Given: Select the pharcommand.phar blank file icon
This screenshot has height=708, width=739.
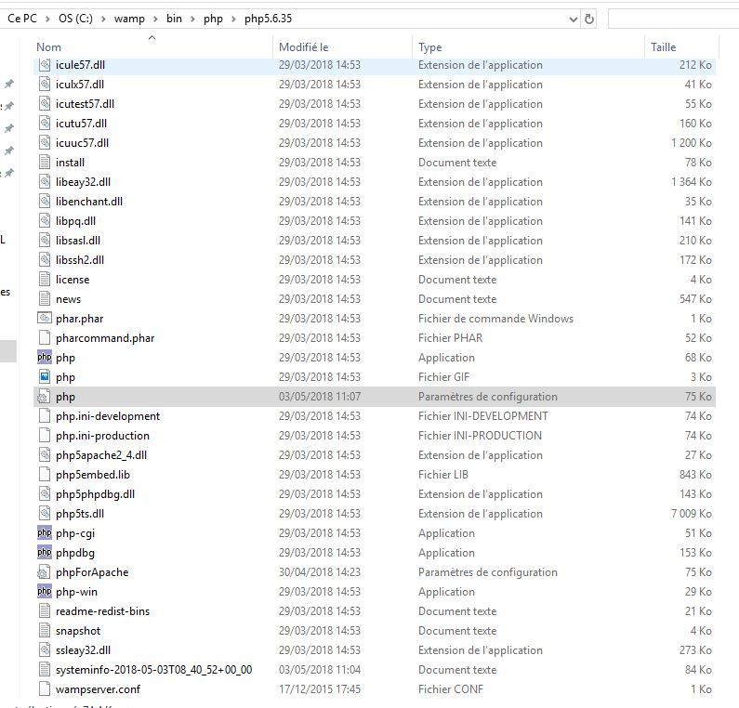Looking at the screenshot, I should 45,338.
